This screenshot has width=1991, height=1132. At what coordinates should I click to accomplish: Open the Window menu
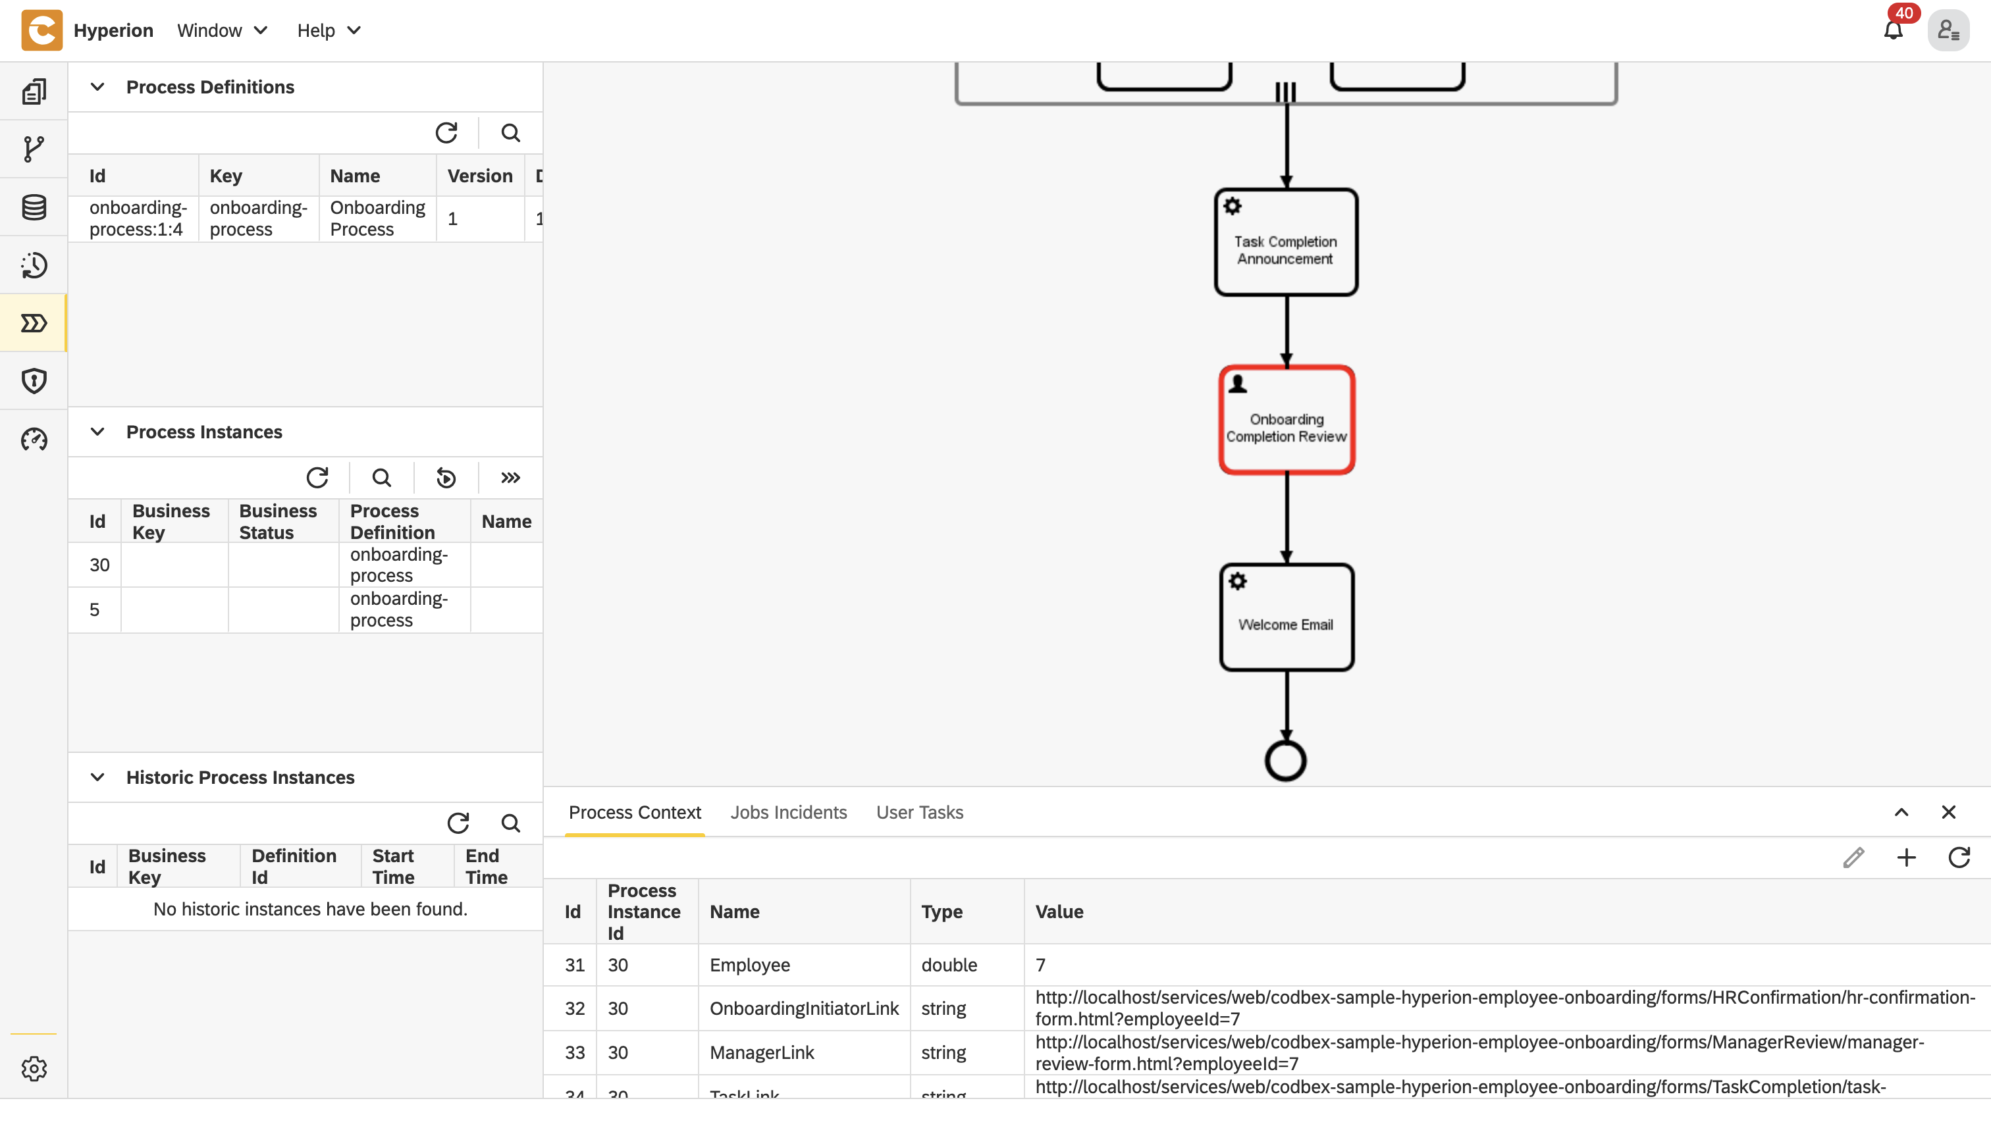pos(223,30)
